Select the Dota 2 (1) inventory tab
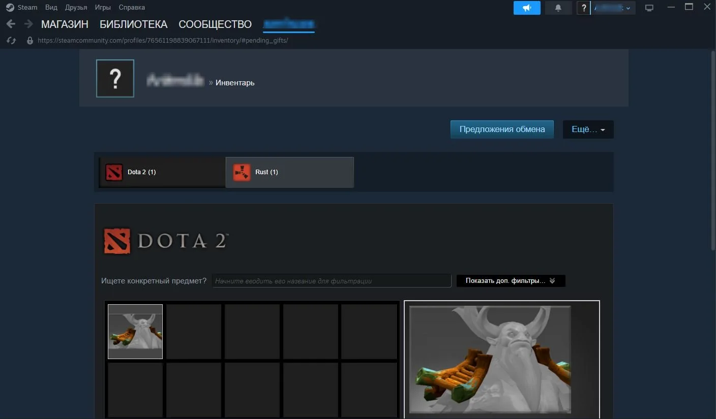Image resolution: width=716 pixels, height=419 pixels. [x=162, y=172]
